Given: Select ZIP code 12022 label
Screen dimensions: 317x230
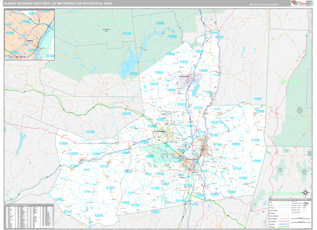Looking at the screenshot, I should [257, 161].
